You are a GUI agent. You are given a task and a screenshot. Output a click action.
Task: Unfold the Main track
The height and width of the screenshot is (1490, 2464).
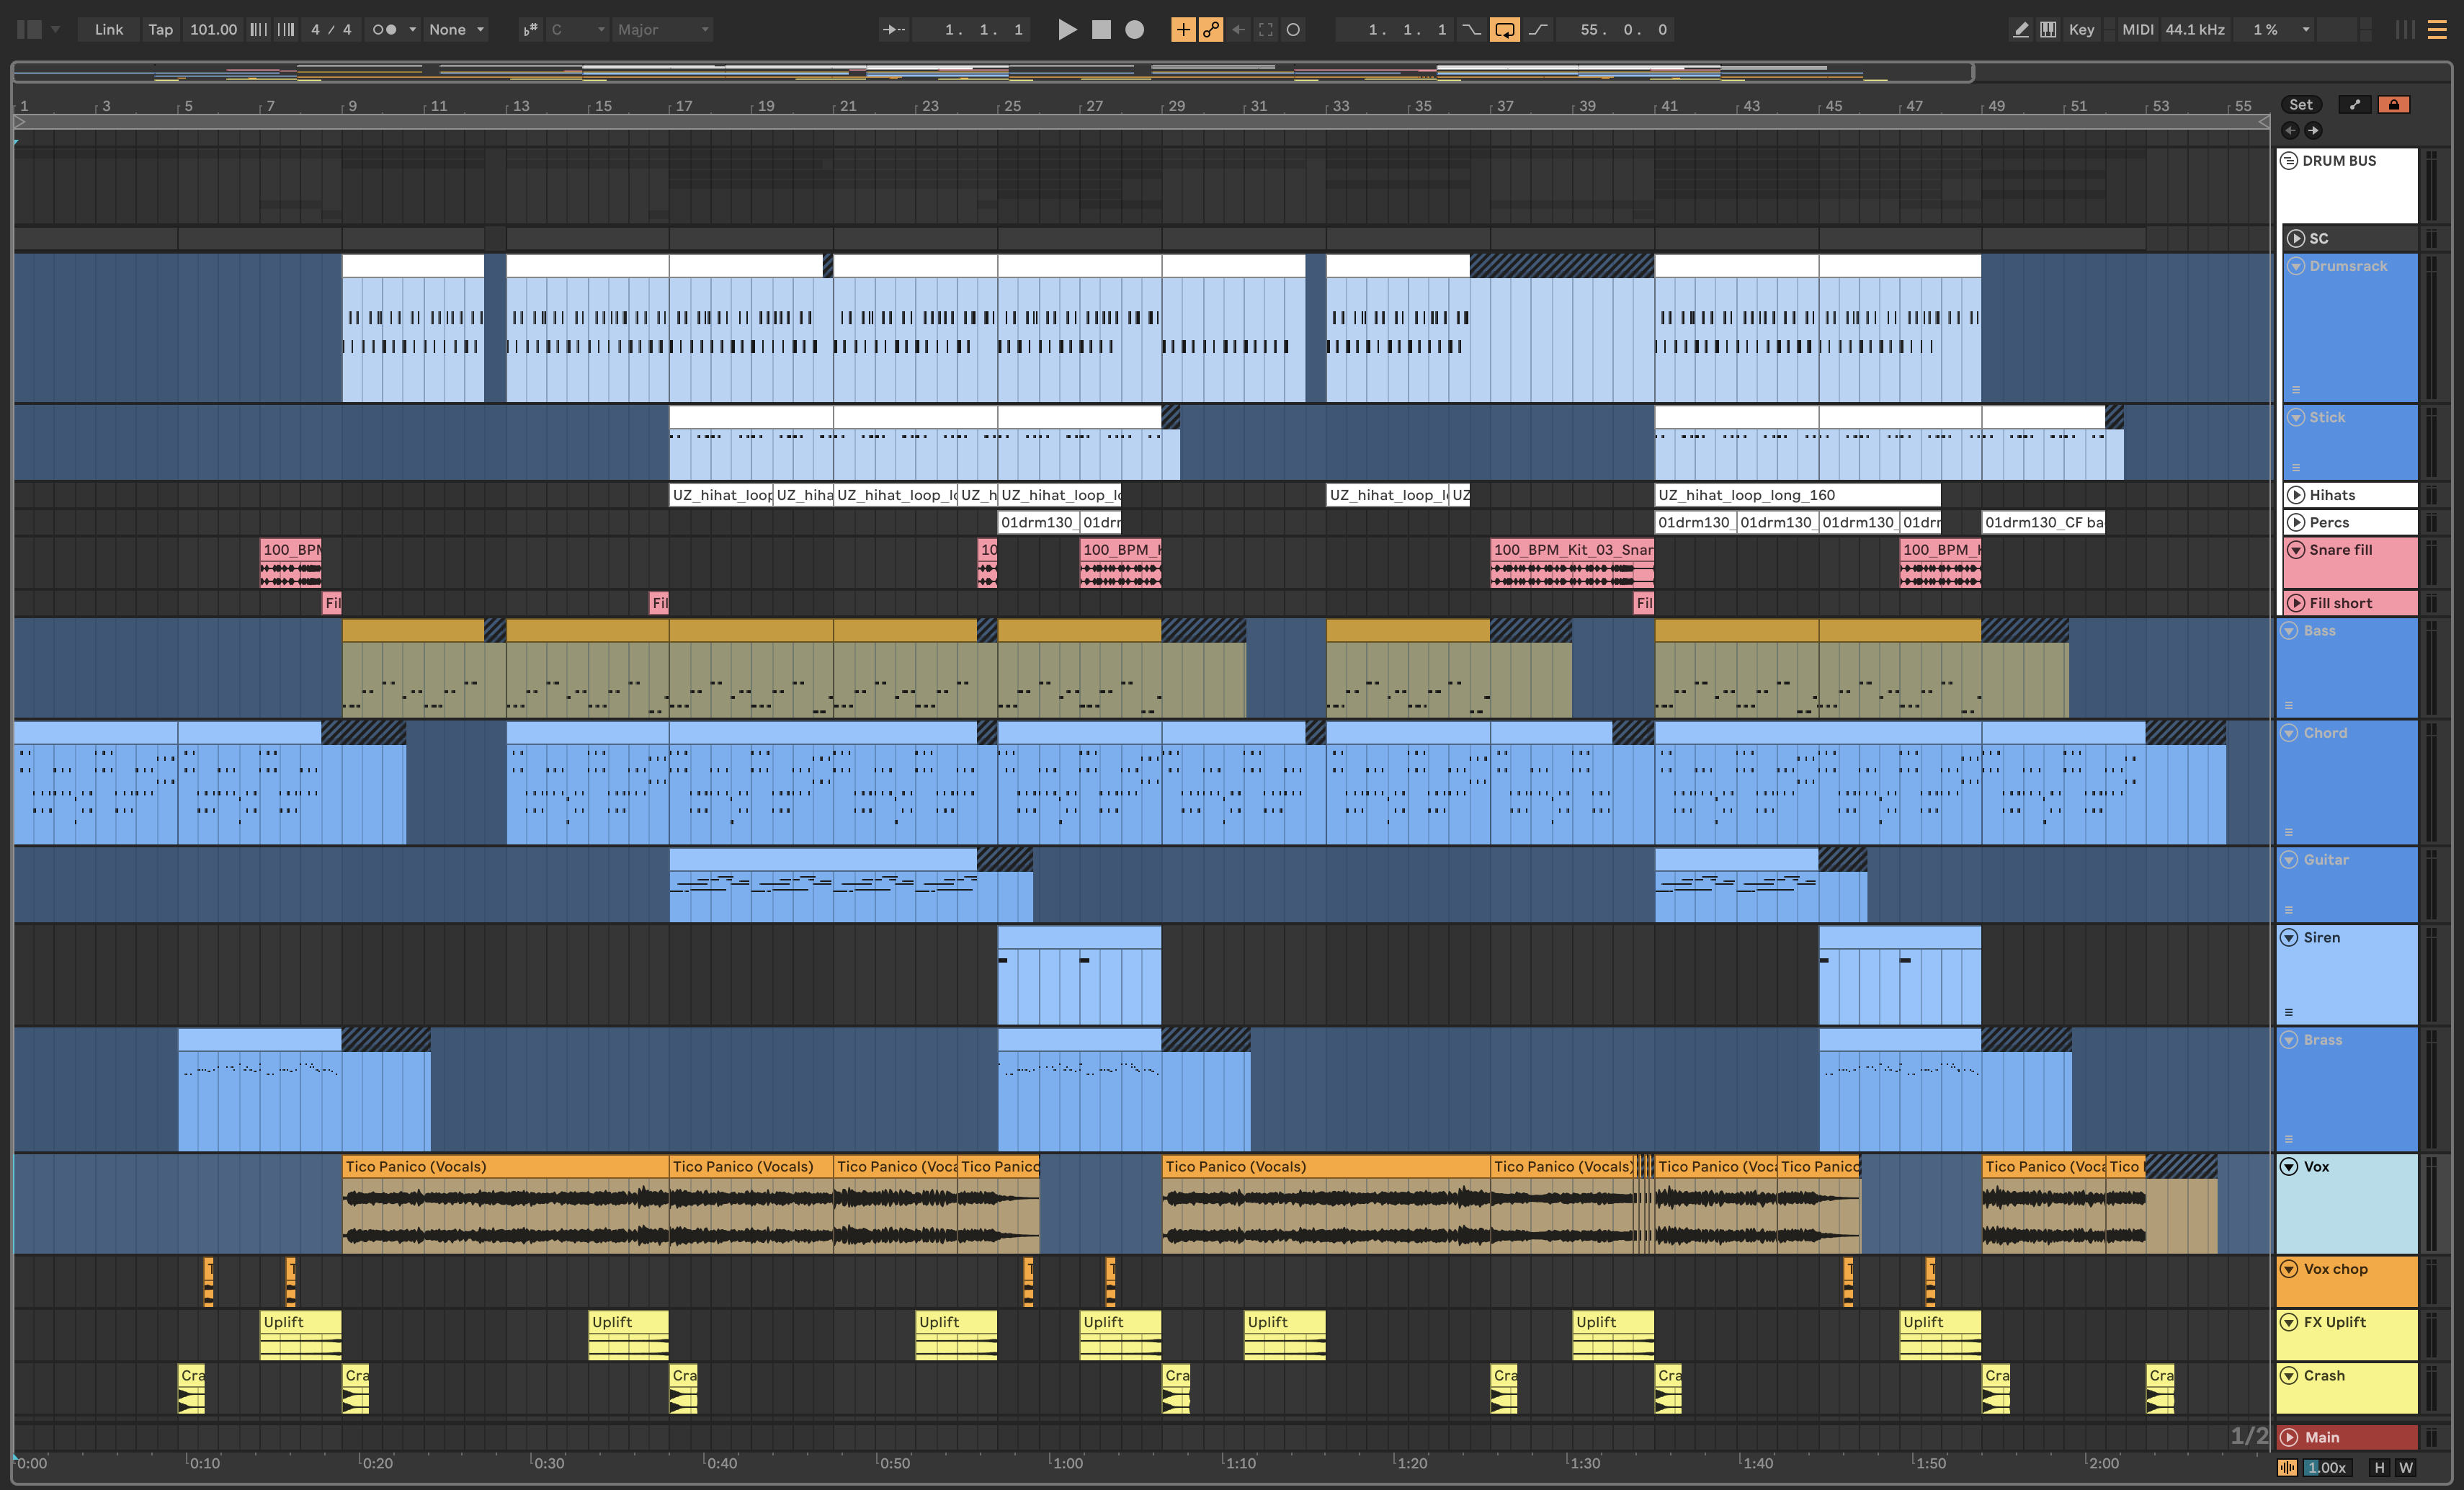tap(2289, 1438)
